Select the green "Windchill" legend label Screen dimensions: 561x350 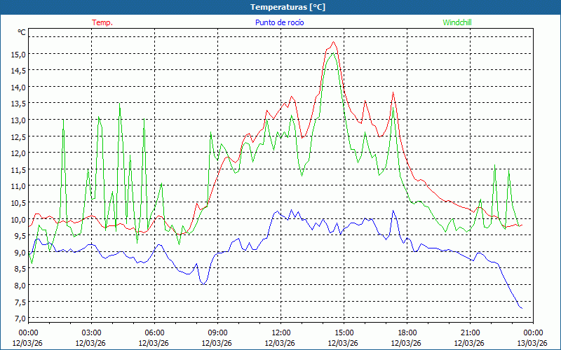[457, 22]
